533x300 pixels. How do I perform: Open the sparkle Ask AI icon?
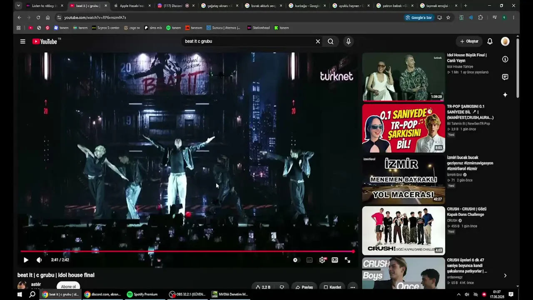pyautogui.click(x=505, y=95)
